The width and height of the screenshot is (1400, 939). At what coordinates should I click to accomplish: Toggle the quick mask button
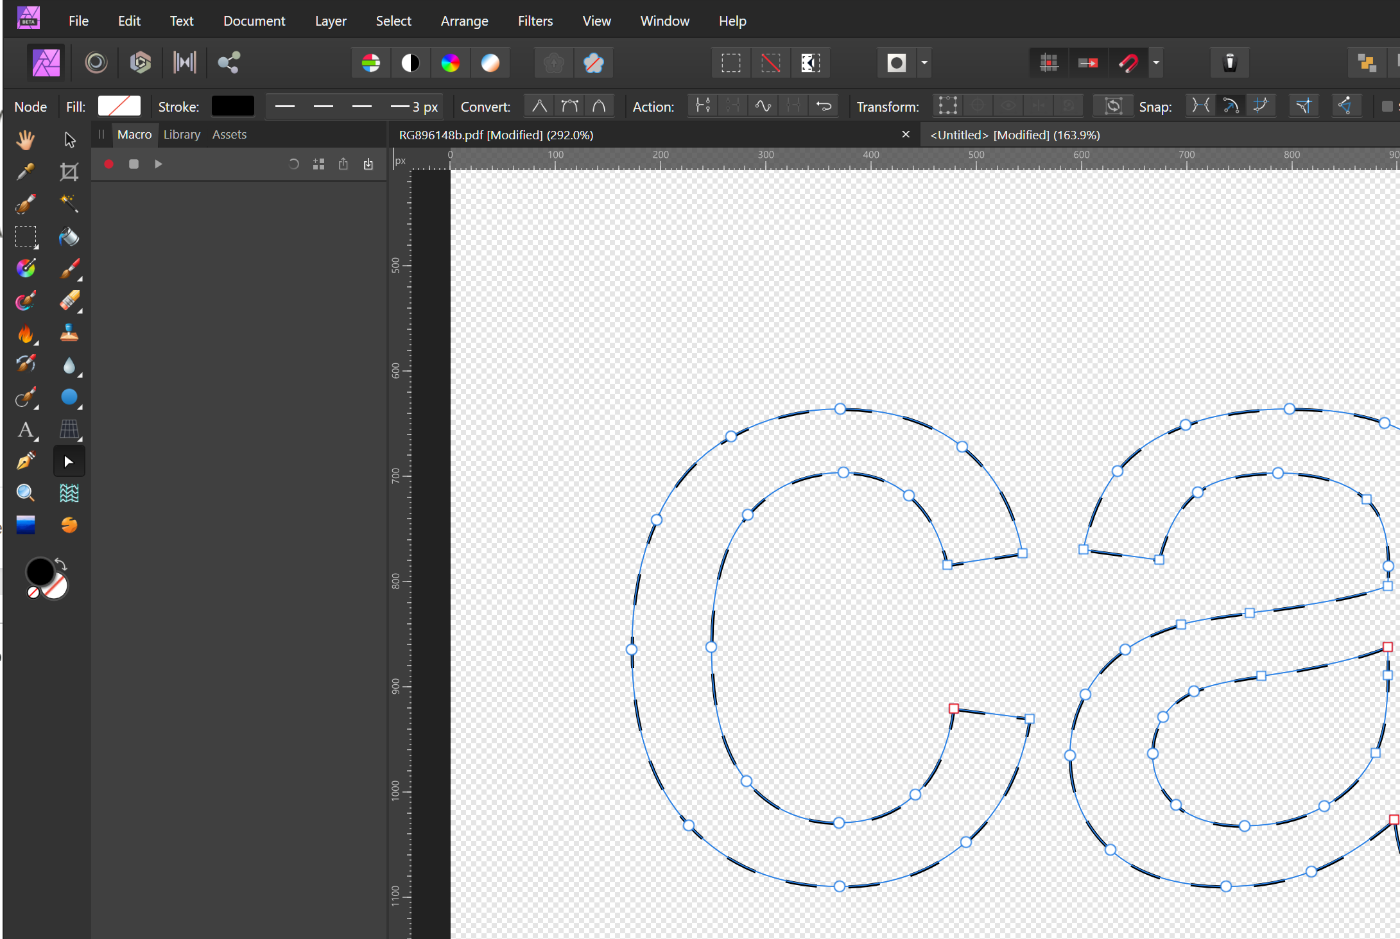coord(896,63)
